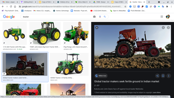Open the browser home page icon
174x98 pixels.
15,7
